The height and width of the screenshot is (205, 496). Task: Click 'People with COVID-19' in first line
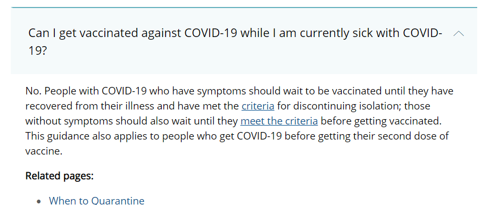[96, 91]
